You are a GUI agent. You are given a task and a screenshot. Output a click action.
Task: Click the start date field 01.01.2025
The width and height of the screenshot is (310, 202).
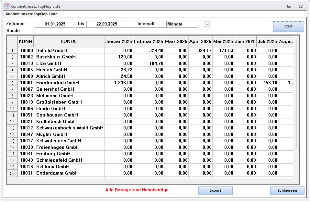coord(55,24)
